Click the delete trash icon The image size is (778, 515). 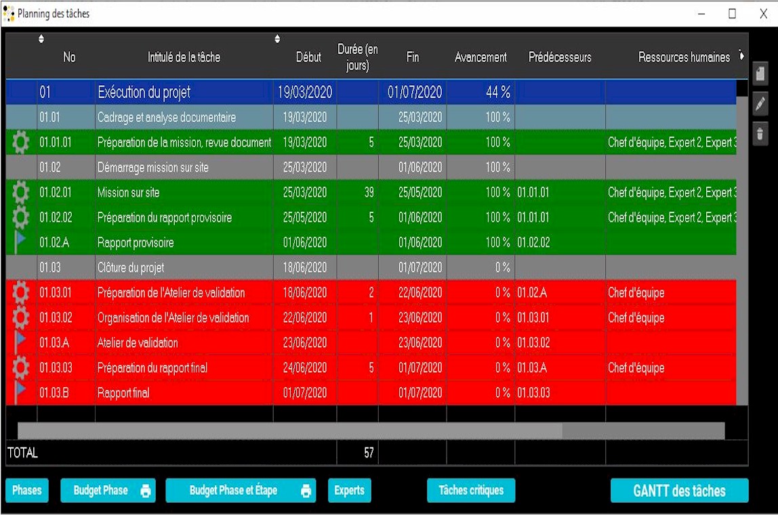pos(760,134)
